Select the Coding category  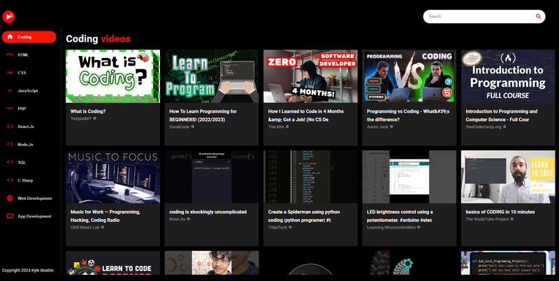(x=29, y=37)
